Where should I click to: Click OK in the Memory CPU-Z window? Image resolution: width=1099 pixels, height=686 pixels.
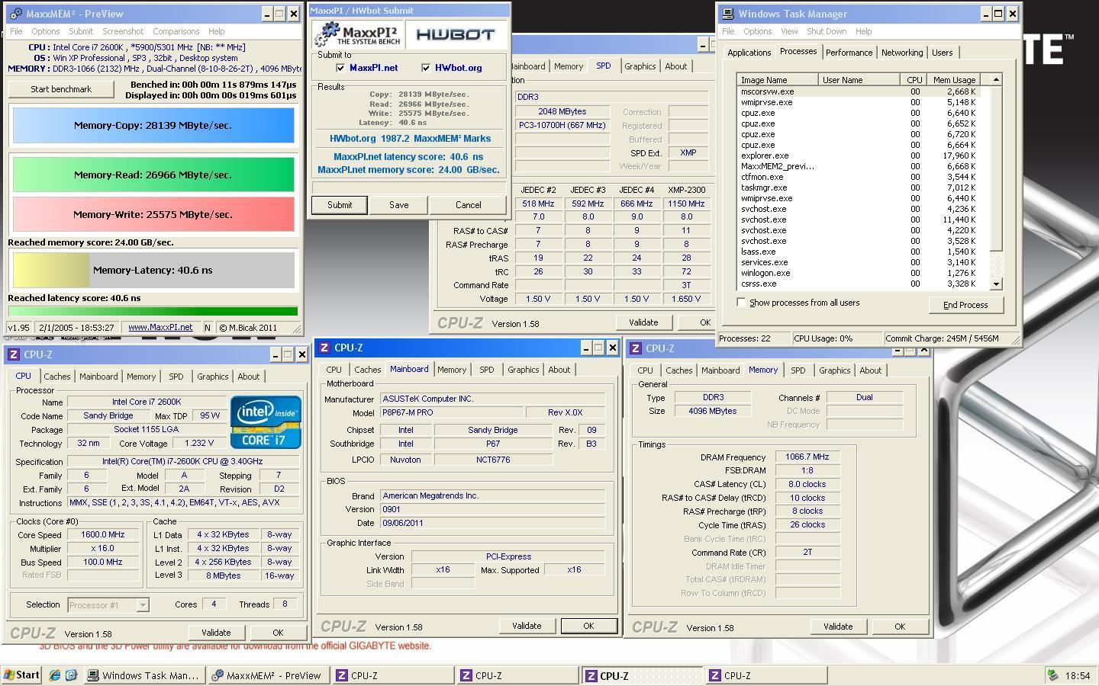[x=900, y=627]
